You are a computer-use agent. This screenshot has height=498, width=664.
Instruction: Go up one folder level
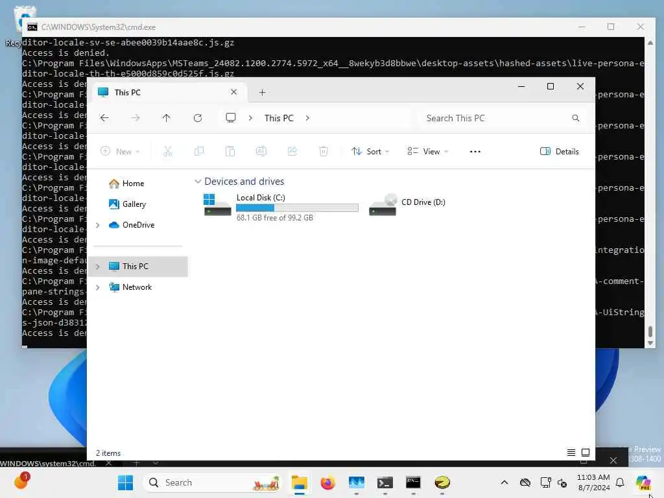pos(167,118)
